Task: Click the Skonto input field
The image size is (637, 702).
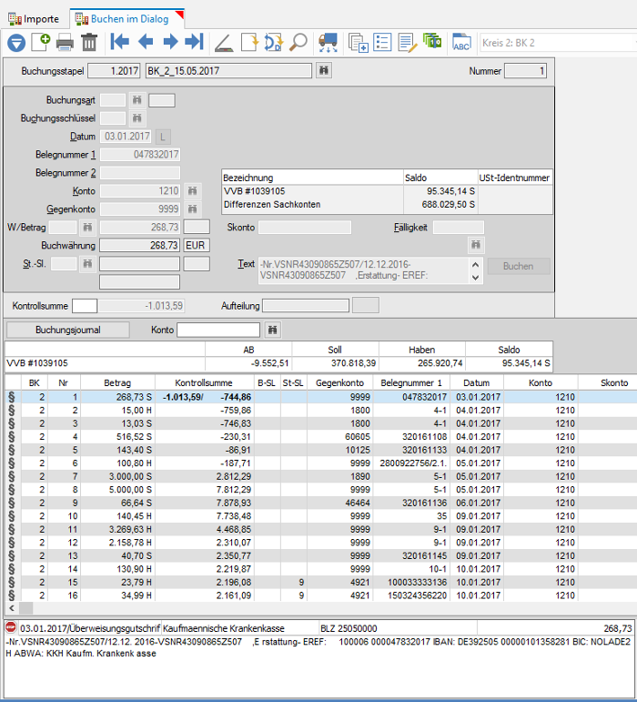Action: tap(305, 228)
